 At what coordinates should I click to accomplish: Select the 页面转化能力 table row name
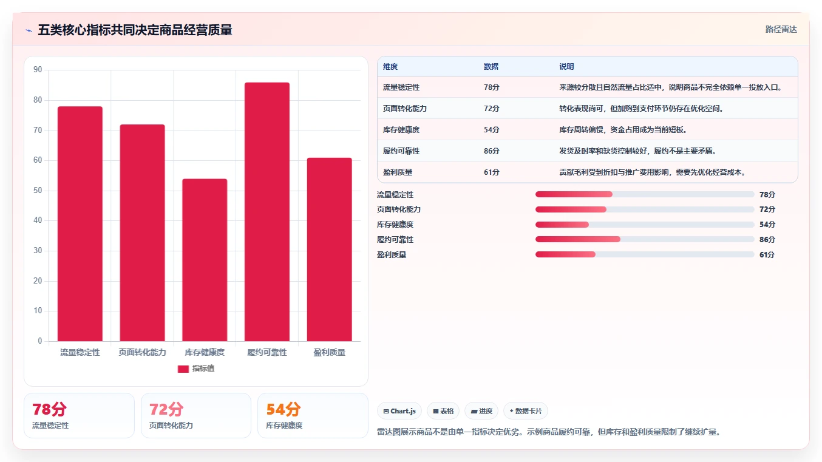[405, 109]
